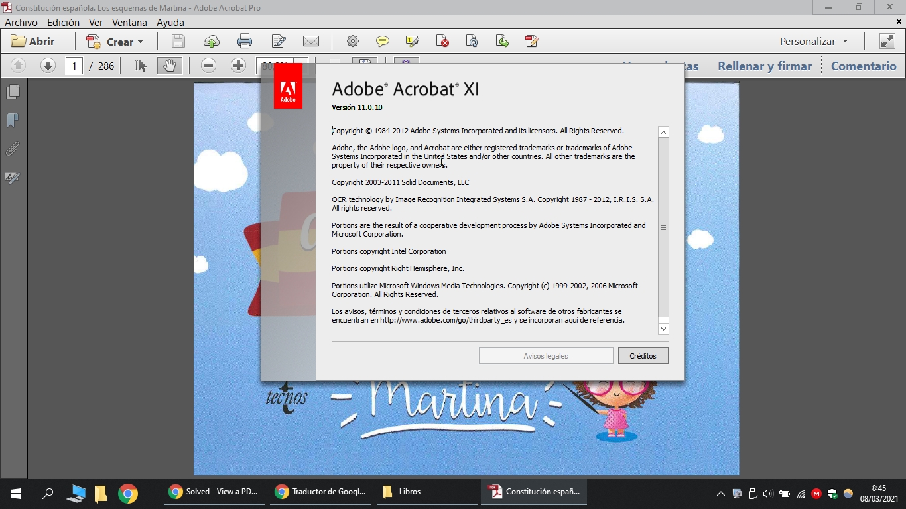
Task: Print the document with printer icon
Action: click(x=245, y=42)
